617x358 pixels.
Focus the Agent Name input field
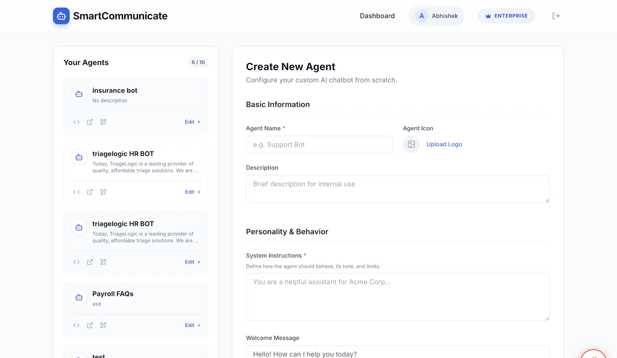319,145
